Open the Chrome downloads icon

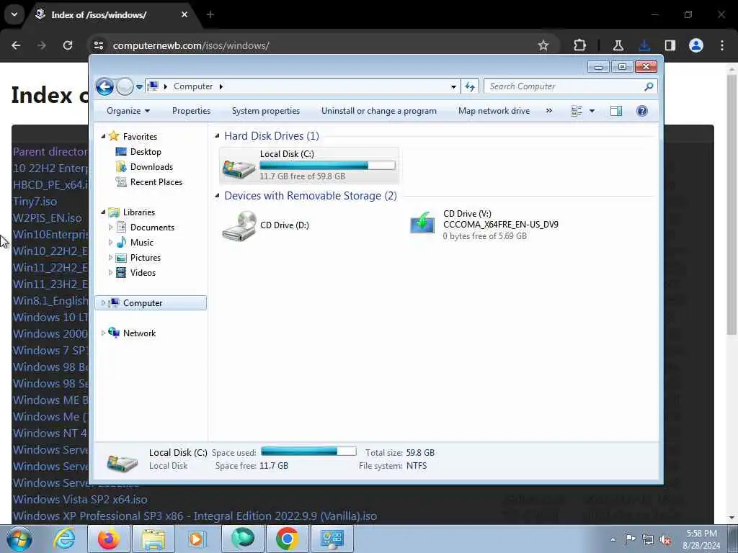644,45
